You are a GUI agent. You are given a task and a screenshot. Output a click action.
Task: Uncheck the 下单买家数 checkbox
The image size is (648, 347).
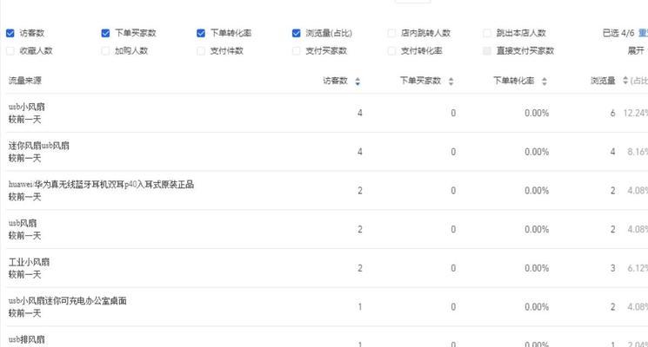tap(105, 33)
